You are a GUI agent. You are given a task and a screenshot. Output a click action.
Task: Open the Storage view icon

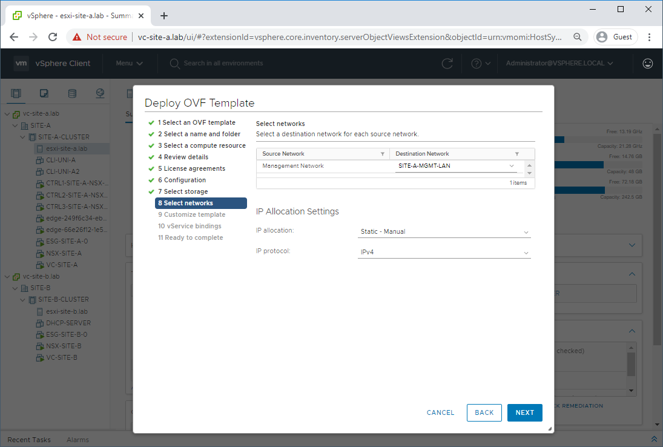(72, 93)
